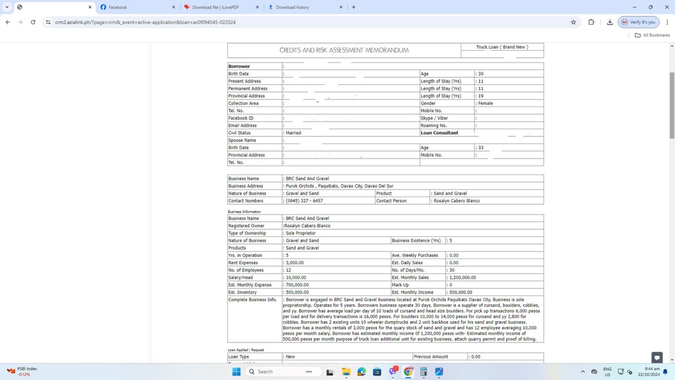Viewport: 675px width, 380px height.
Task: Click the scrollbar down arrow
Action: (x=672, y=360)
